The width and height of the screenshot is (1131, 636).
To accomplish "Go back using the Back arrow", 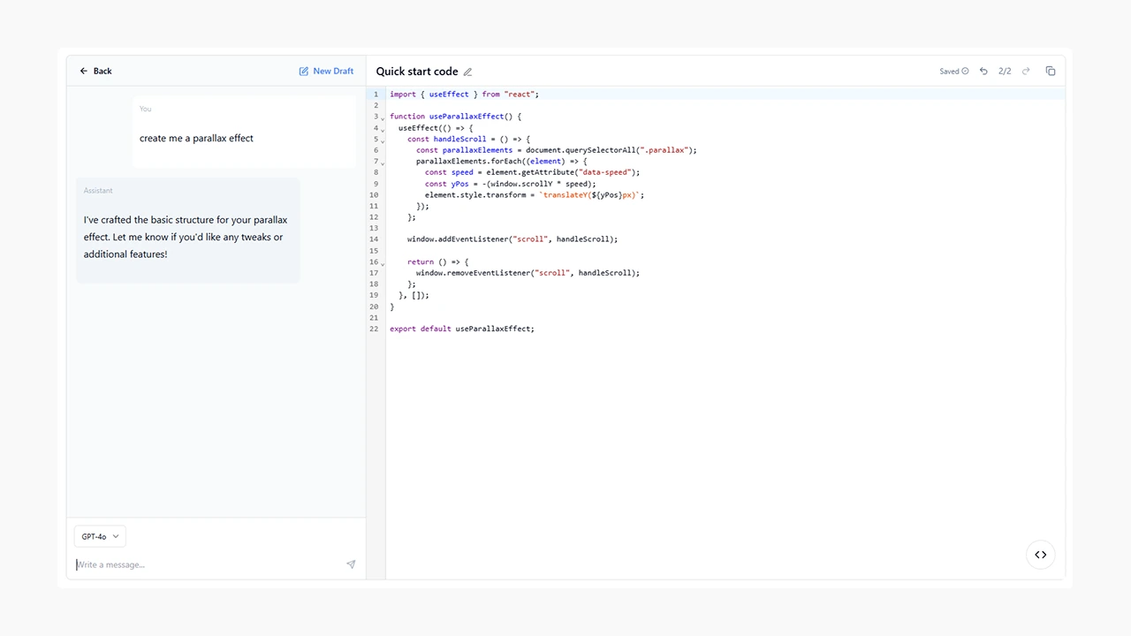I will click(x=95, y=71).
